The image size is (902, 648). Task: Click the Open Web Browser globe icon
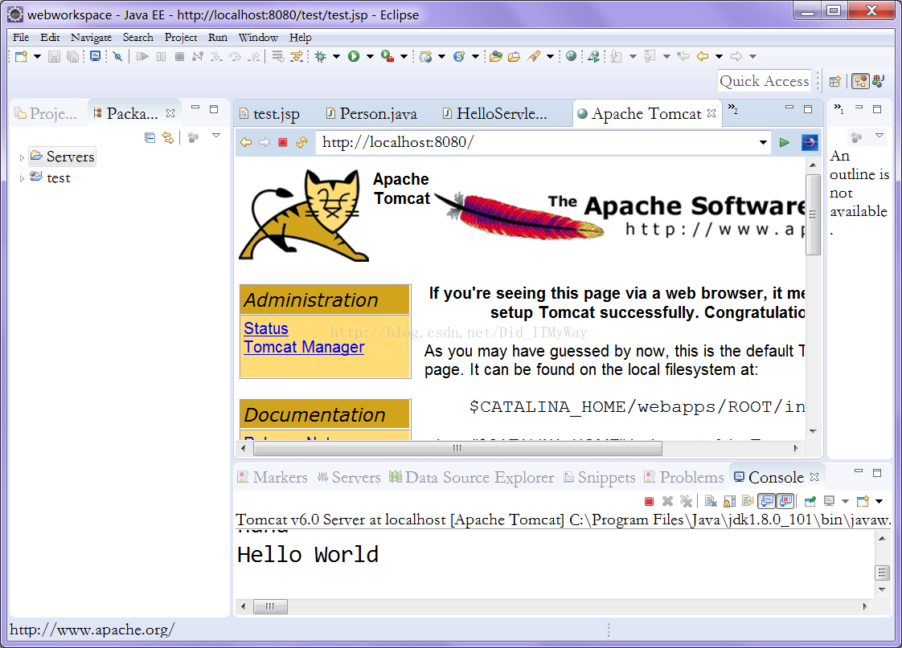[571, 56]
